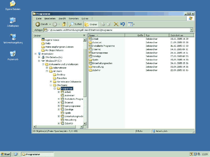Sort by the Name column header

pos(107,35)
